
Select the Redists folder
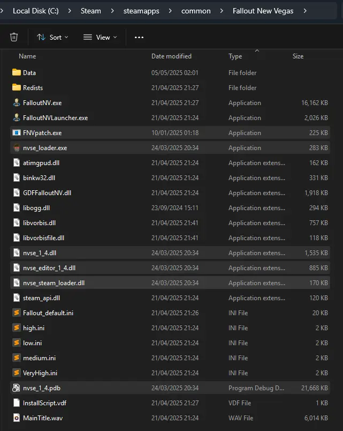[x=16, y=87]
